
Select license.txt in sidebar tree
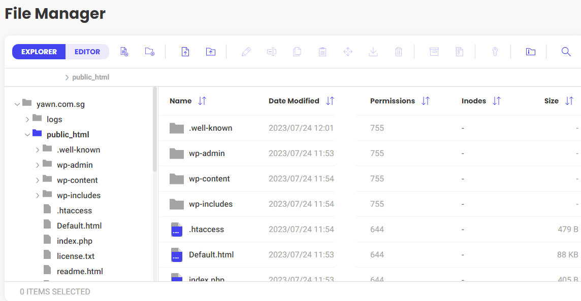pyautogui.click(x=76, y=256)
